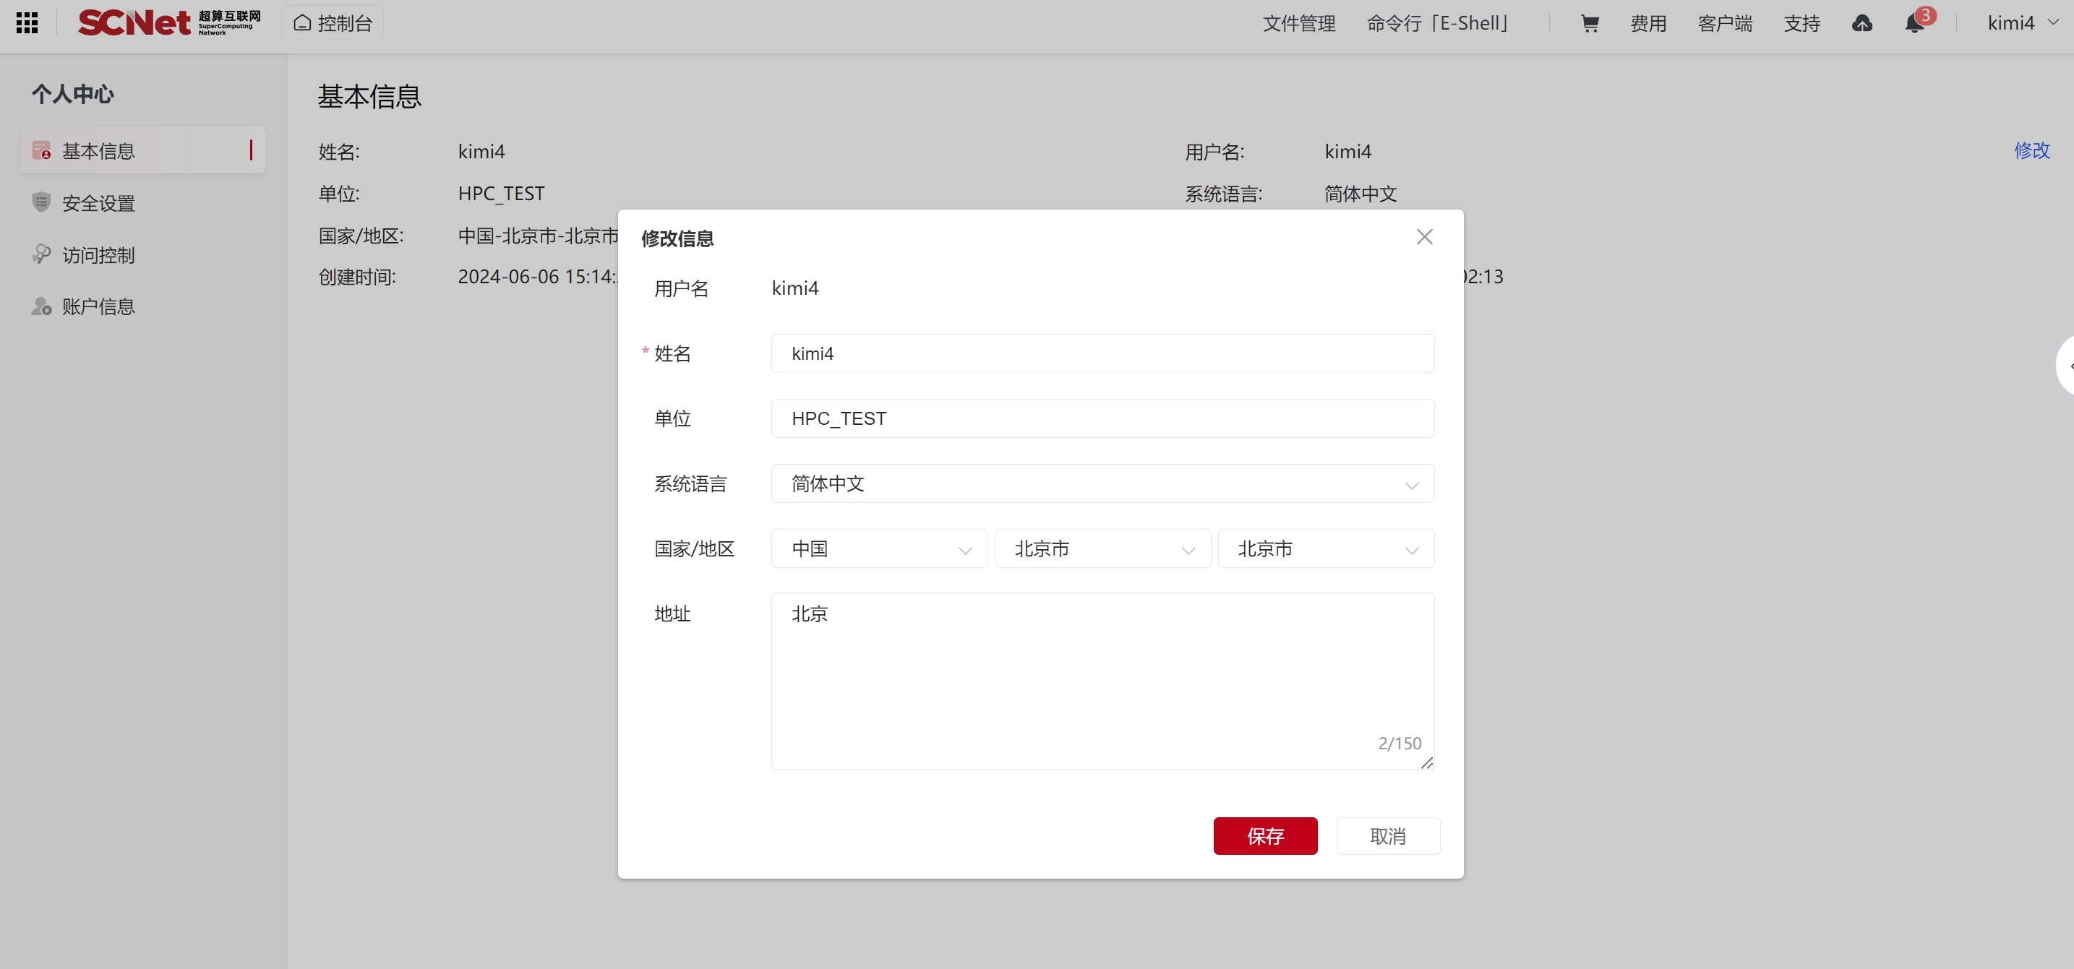Viewport: 2074px width, 969px height.
Task: Expand the province 北京市 dropdown
Action: click(1102, 549)
